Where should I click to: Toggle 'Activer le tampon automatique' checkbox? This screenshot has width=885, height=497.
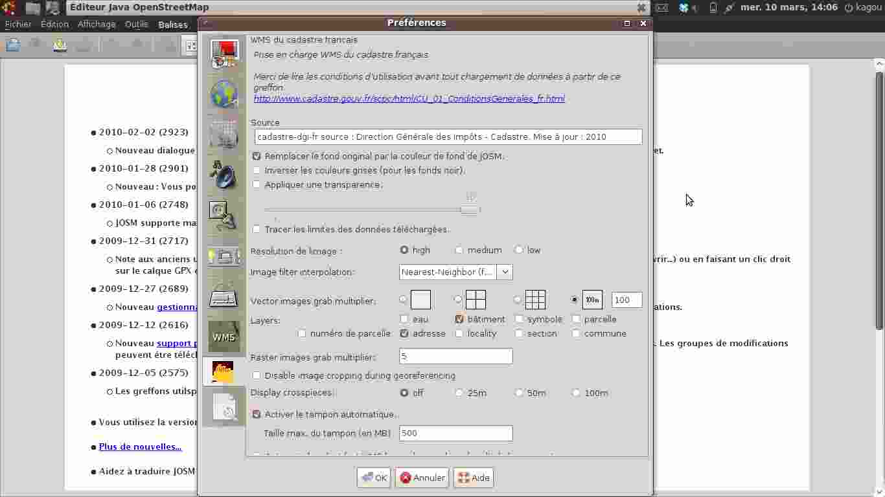(257, 414)
